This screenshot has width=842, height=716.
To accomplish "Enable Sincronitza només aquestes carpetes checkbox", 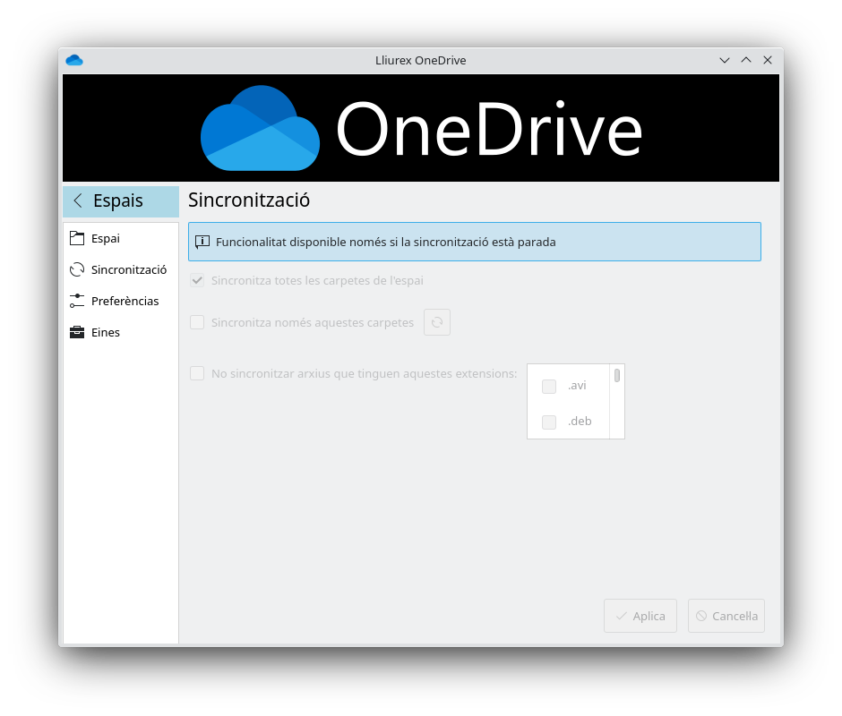I will pos(197,322).
